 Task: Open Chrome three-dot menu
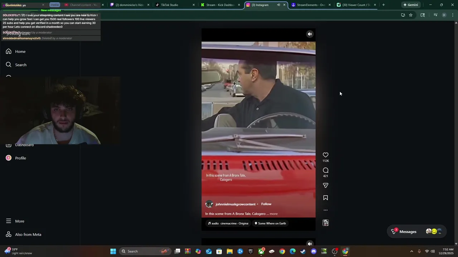point(453,15)
